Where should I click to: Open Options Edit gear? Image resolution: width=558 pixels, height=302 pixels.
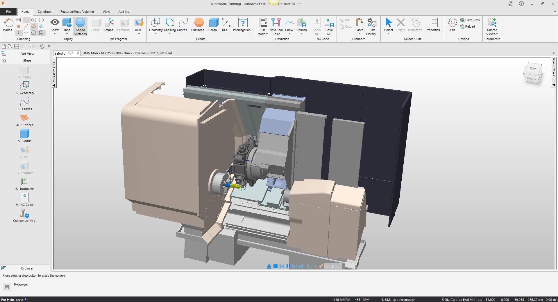pos(453,25)
